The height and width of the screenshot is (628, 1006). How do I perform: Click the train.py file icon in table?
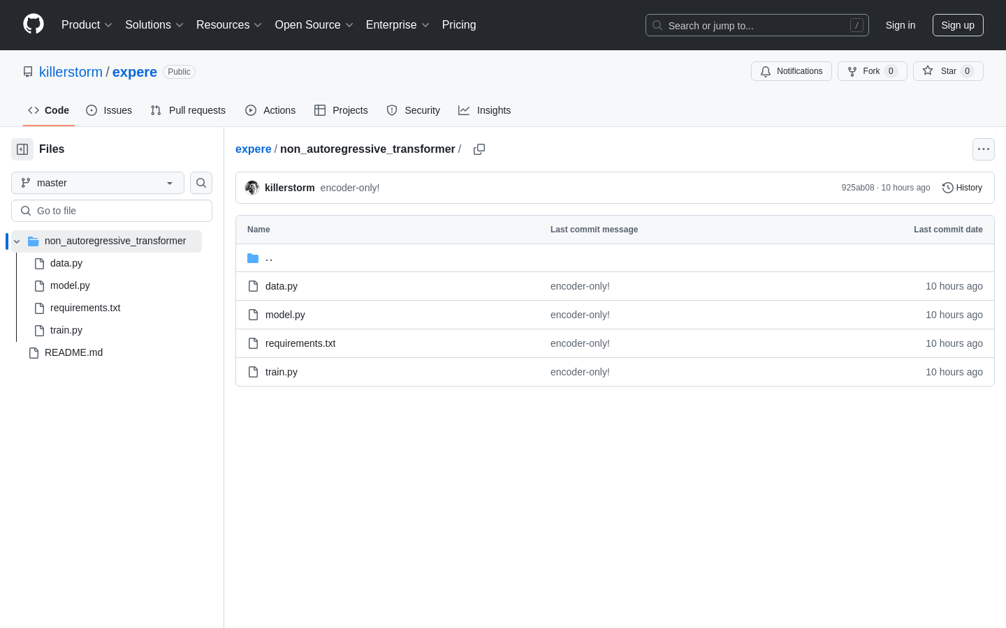click(x=254, y=372)
